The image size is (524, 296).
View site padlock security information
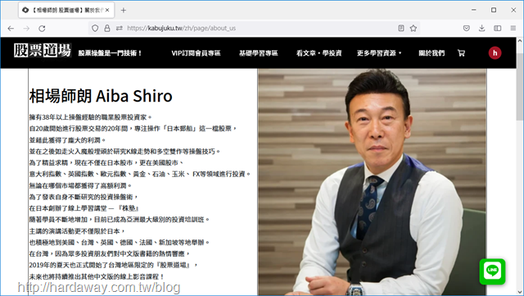pos(107,28)
